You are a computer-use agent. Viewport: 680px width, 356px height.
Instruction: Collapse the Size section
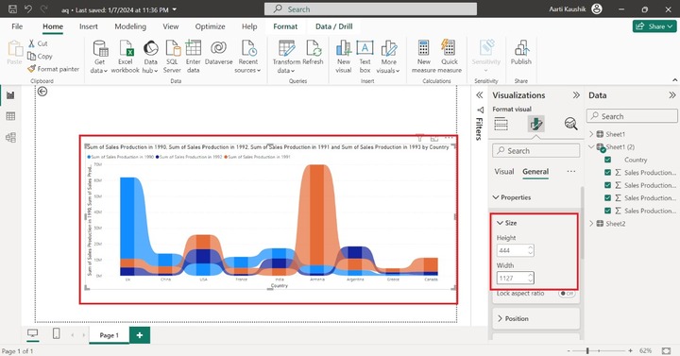(507, 223)
